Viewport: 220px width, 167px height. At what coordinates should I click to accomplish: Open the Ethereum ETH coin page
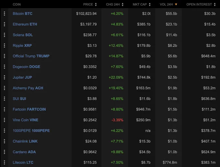pyautogui.click(x=25, y=24)
